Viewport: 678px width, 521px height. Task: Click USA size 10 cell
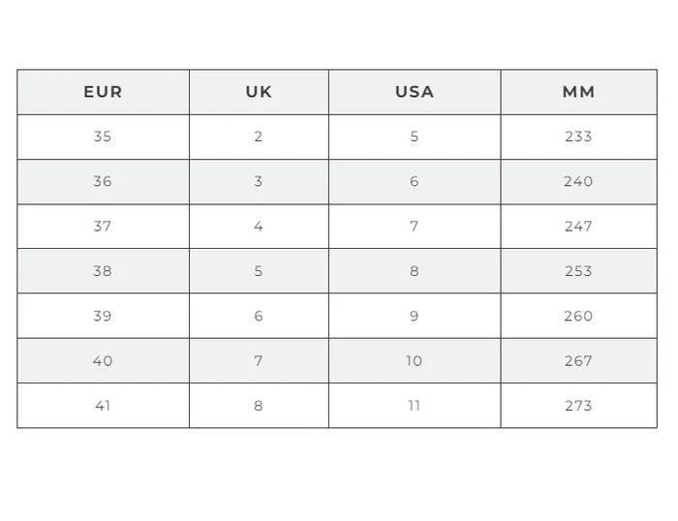(415, 361)
